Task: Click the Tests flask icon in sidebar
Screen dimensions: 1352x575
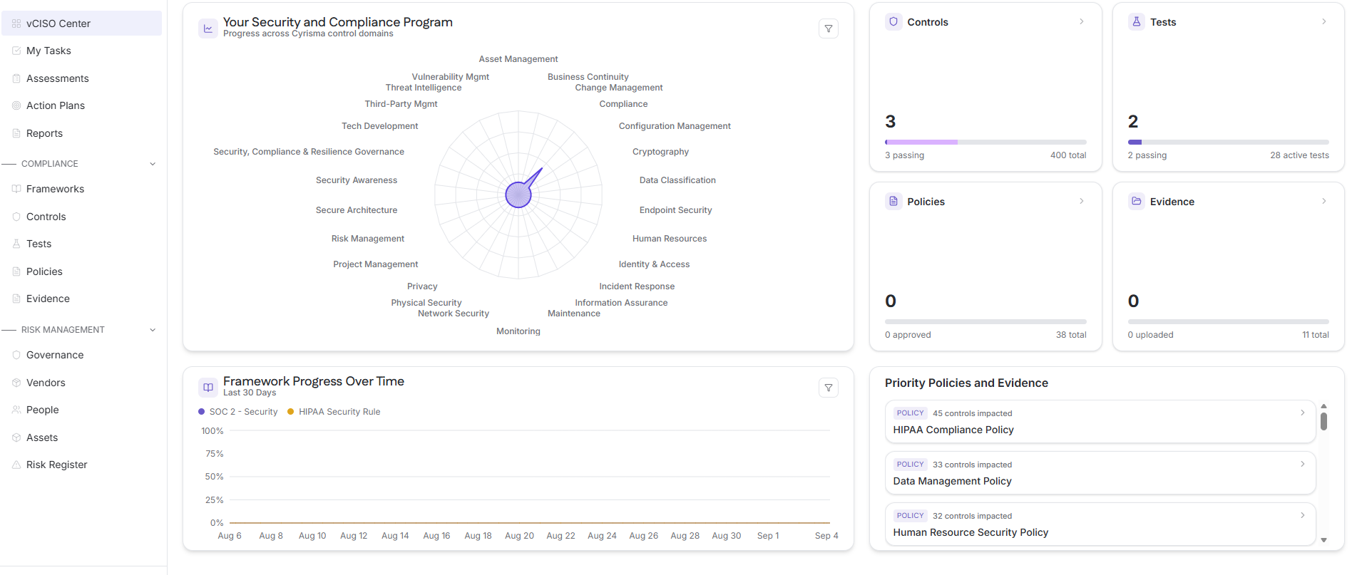Action: [16, 244]
